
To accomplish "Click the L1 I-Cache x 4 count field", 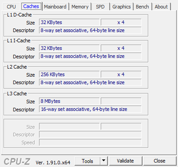I will [x=121, y=48].
